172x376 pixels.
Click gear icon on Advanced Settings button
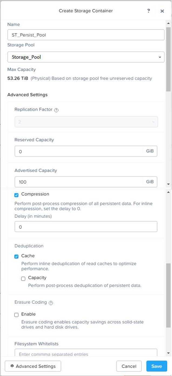click(x=12, y=366)
